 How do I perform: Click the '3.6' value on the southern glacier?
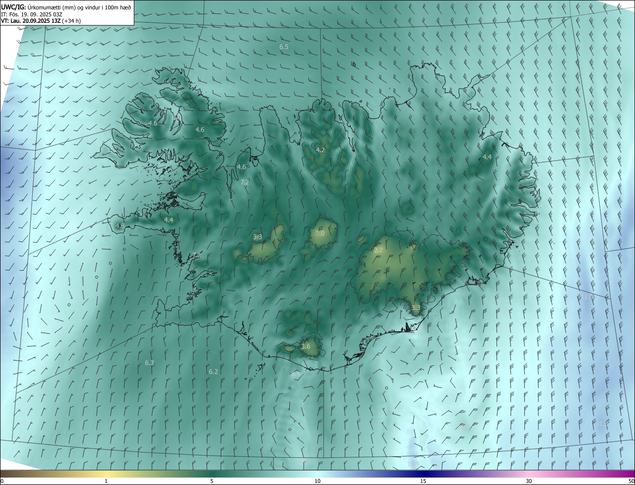[x=306, y=346]
